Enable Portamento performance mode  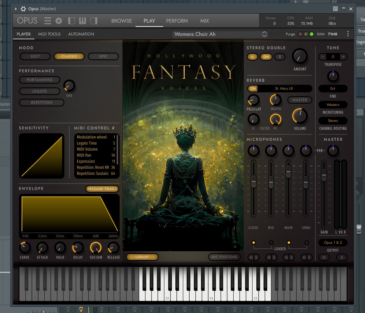click(40, 80)
